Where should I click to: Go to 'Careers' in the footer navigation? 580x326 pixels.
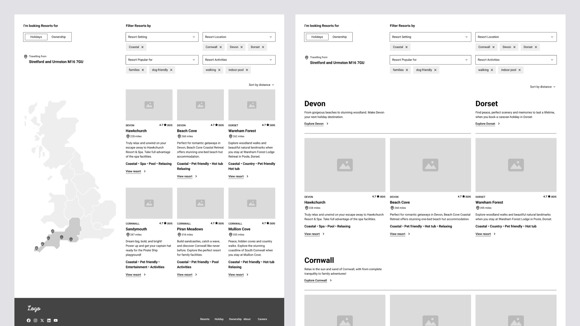point(262,319)
